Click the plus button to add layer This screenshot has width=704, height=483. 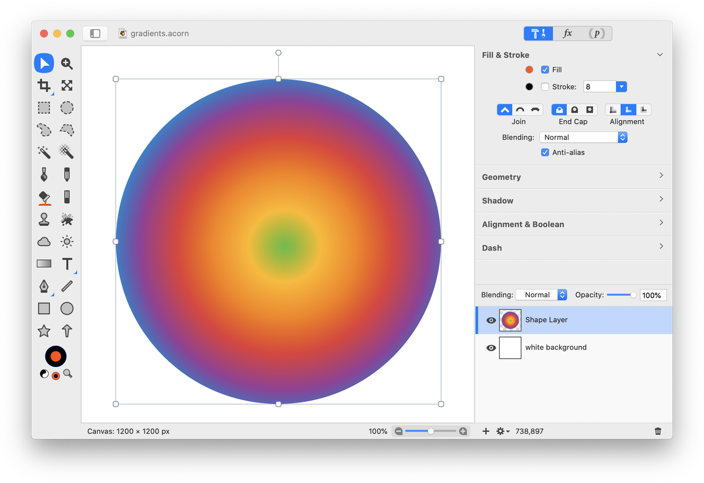point(486,431)
